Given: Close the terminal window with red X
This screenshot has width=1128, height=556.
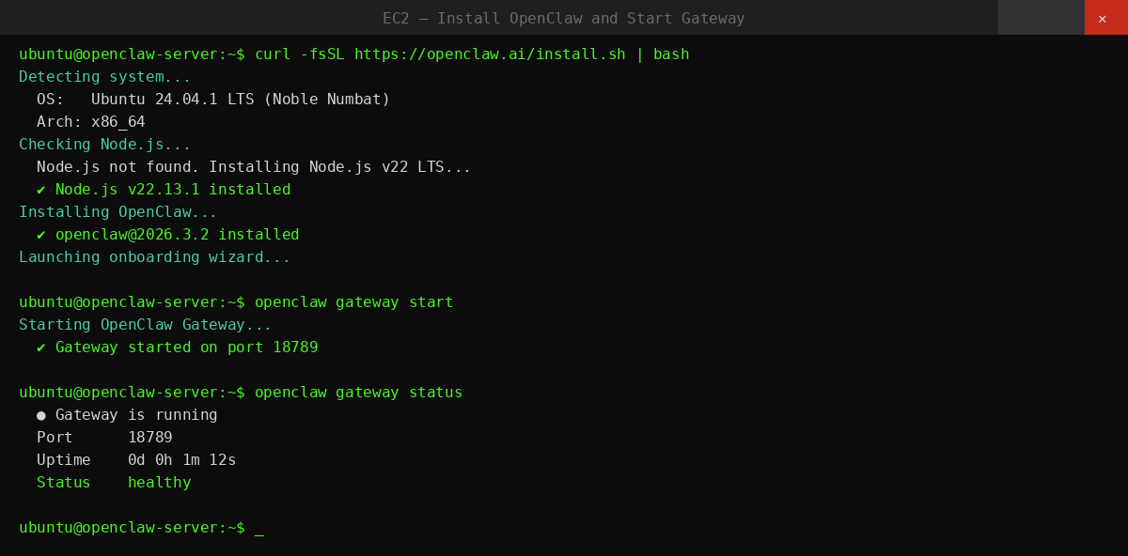Looking at the screenshot, I should (x=1105, y=18).
